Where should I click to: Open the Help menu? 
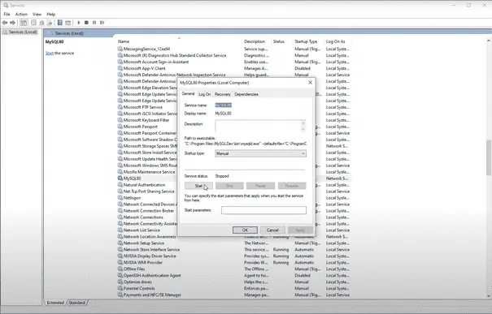(x=51, y=14)
